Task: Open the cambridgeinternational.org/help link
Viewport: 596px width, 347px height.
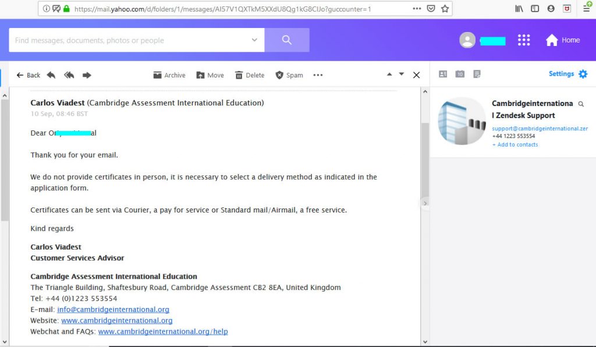Action: [163, 331]
